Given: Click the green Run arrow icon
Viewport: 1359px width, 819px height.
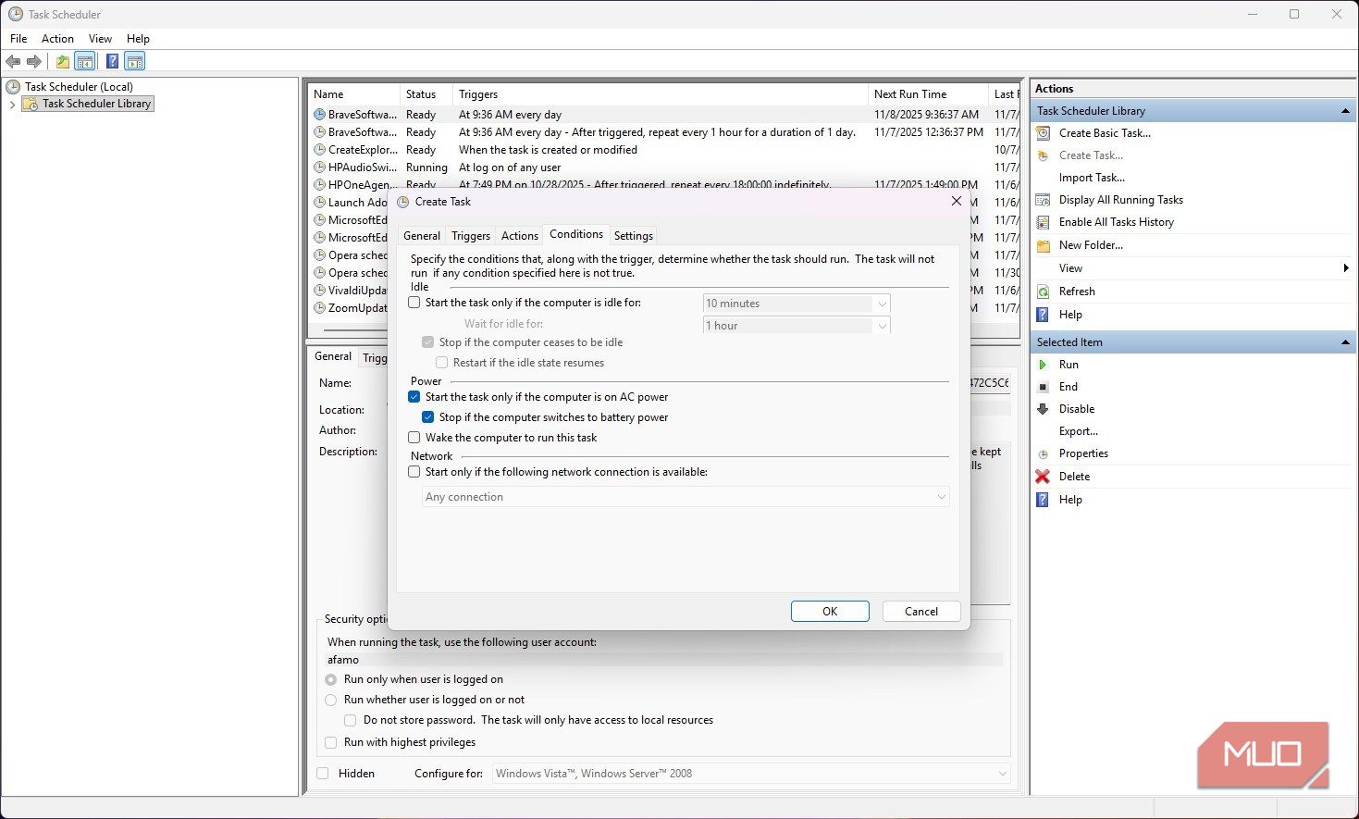Looking at the screenshot, I should click(x=1044, y=365).
